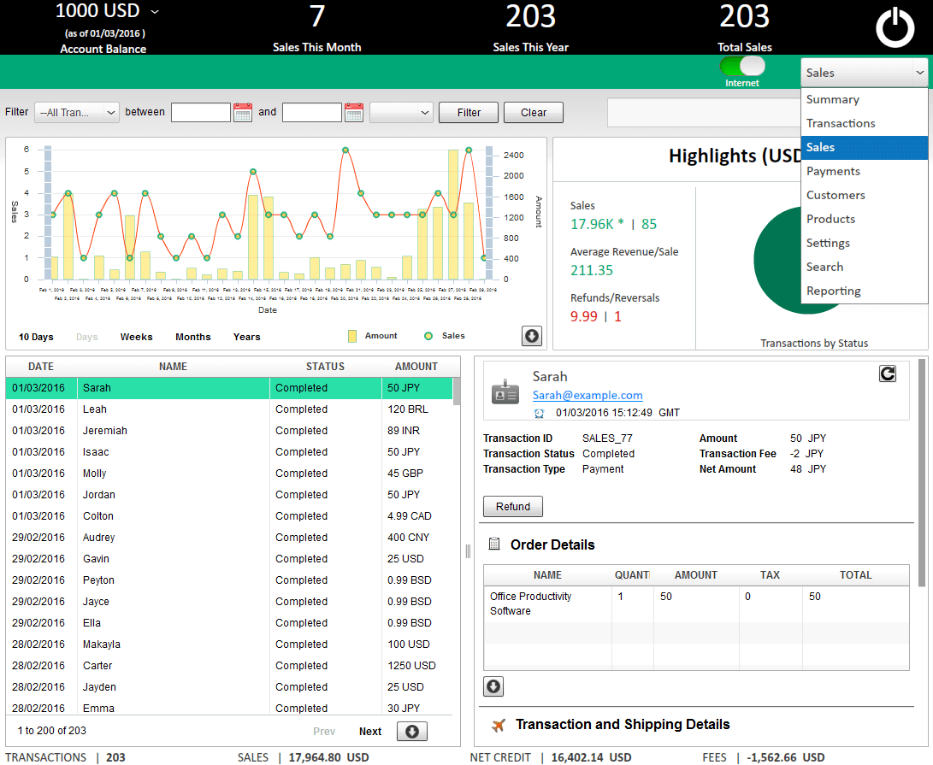Viewport: 933px width, 765px height.
Task: Open Sarah@example.com email link
Action: click(588, 395)
